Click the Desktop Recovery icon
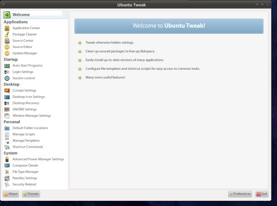This screenshot has height=206, width=277. pyautogui.click(x=7, y=103)
